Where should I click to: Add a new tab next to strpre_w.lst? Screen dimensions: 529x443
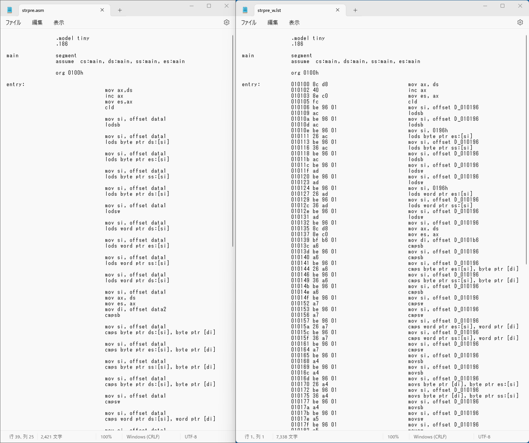[355, 10]
